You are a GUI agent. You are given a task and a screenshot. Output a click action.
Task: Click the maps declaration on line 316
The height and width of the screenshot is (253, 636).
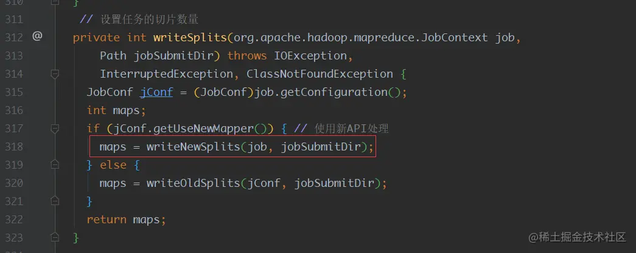click(x=126, y=110)
